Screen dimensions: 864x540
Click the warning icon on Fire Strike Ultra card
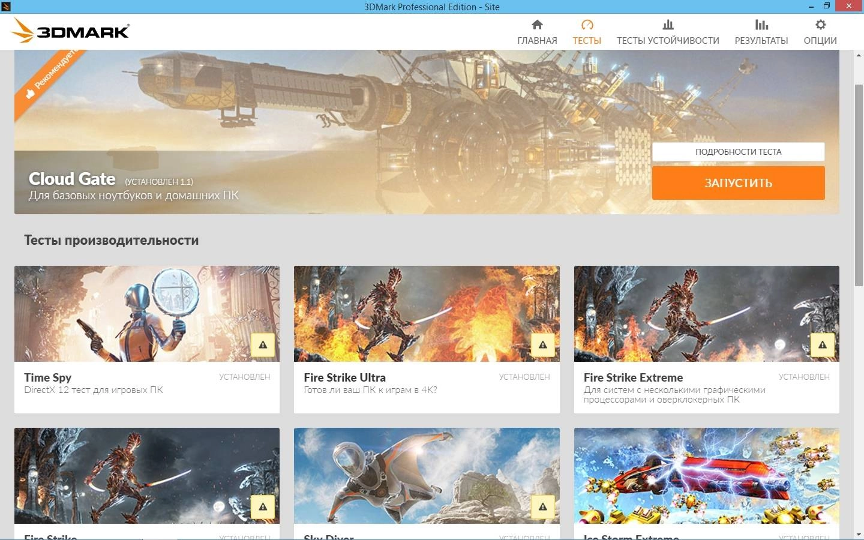[542, 344]
